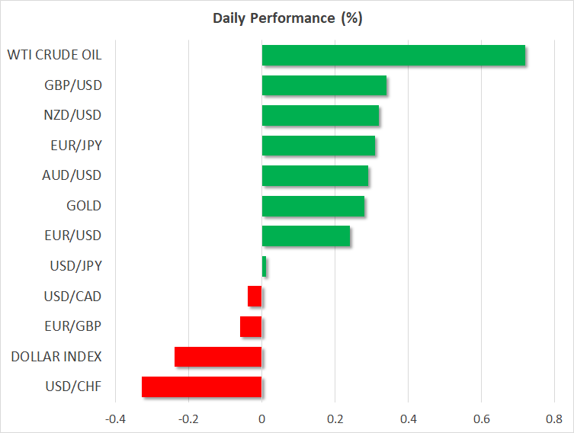574x433 pixels.
Task: Click the WTI CRUDE OIL axis label
Action: [54, 55]
